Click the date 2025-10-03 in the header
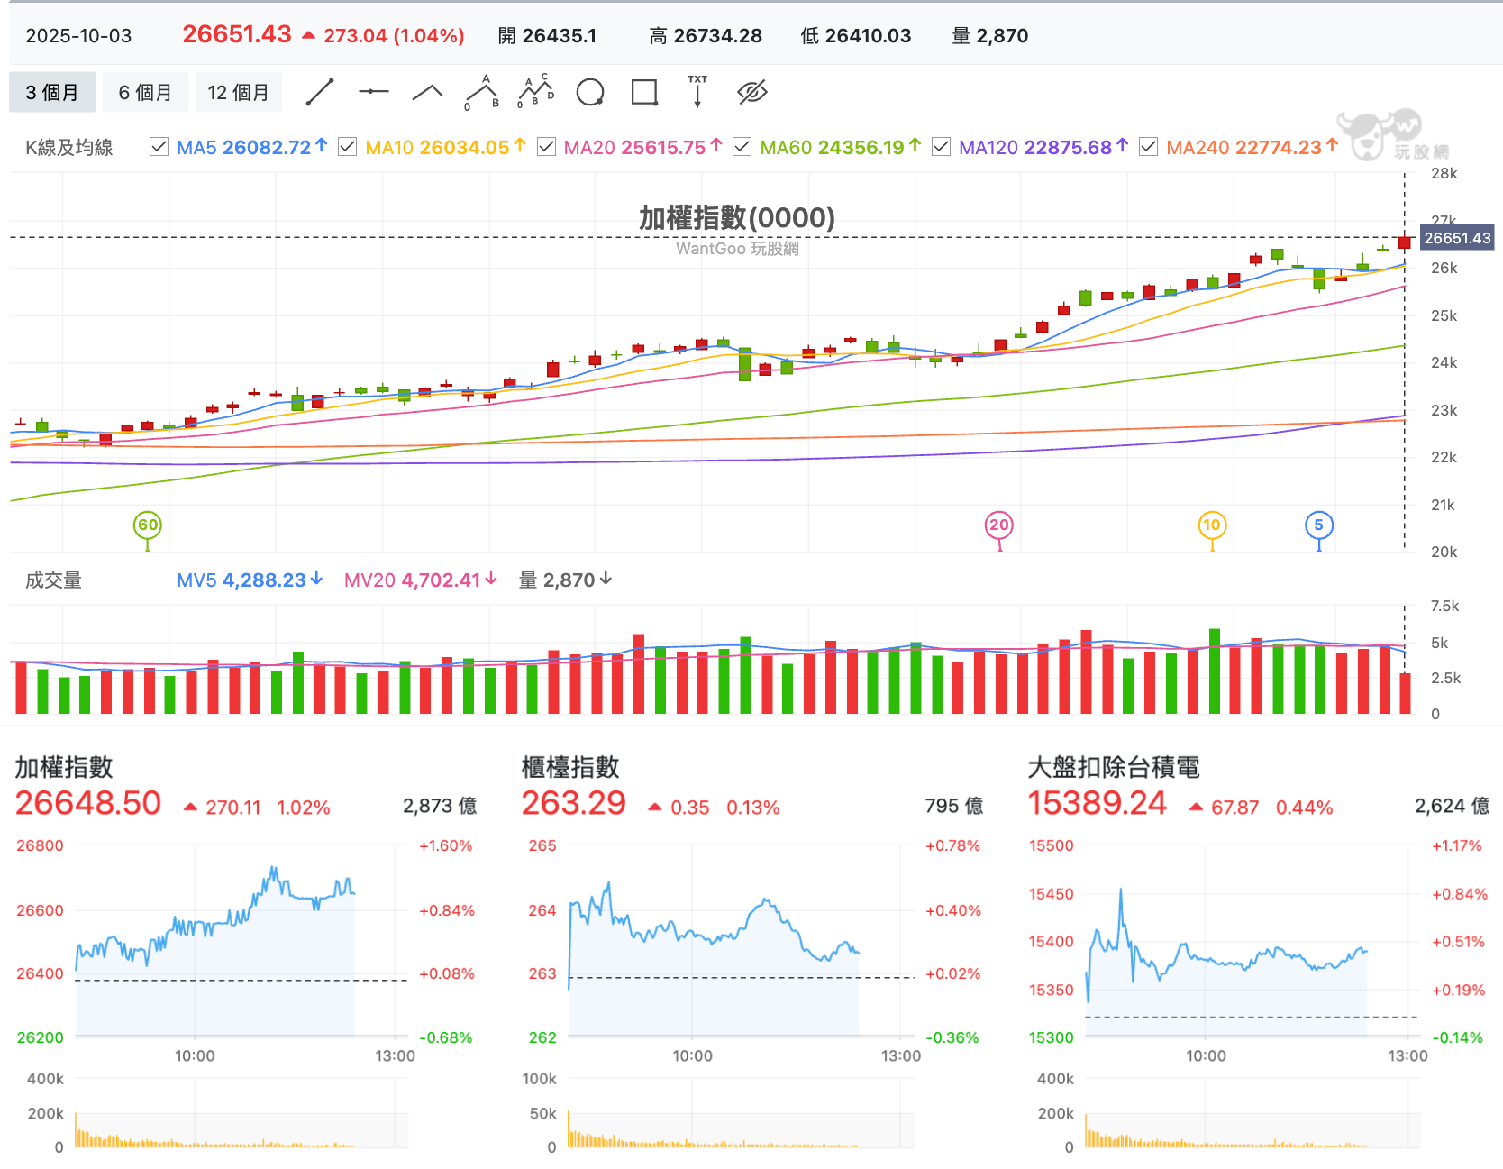Image resolution: width=1503 pixels, height=1169 pixels. click(x=78, y=36)
